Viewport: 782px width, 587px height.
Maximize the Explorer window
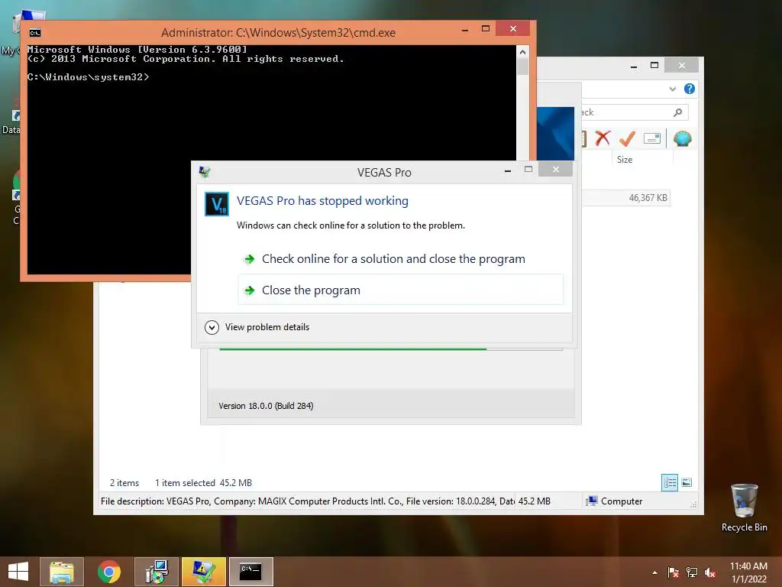tap(654, 66)
